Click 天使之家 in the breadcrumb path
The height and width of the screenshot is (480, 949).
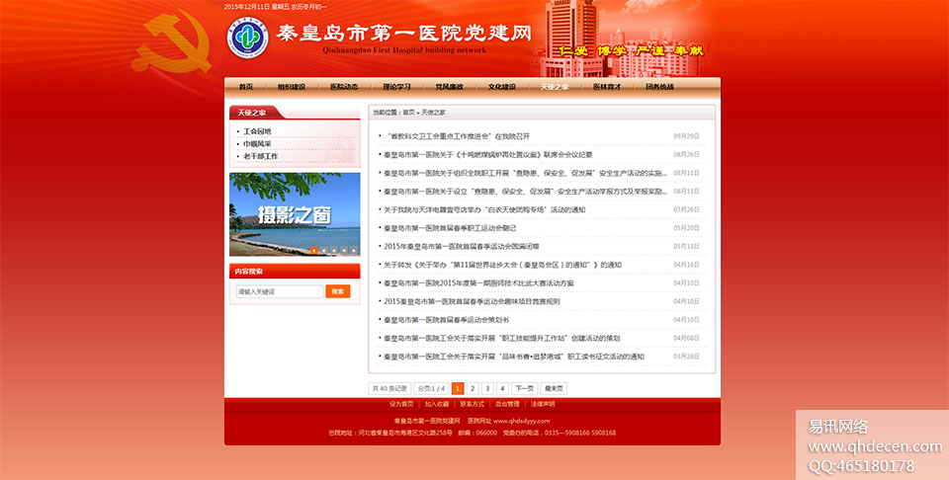click(x=433, y=113)
